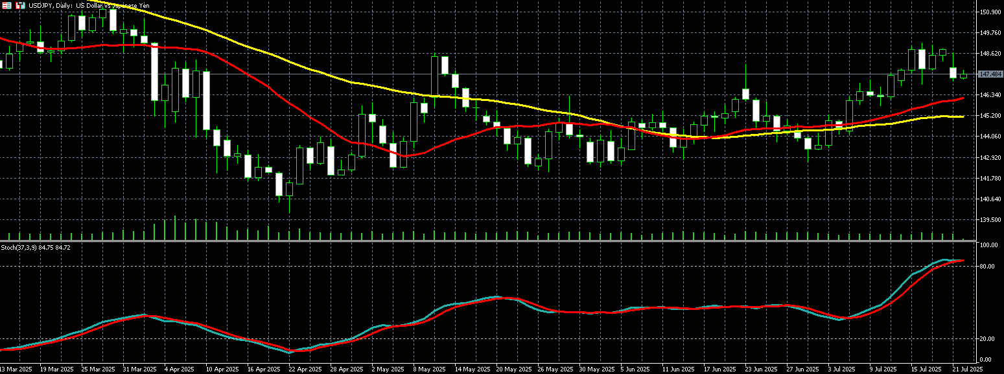Click the right end of yellow moving average
The width and height of the screenshot is (1004, 374).
pyautogui.click(x=963, y=116)
